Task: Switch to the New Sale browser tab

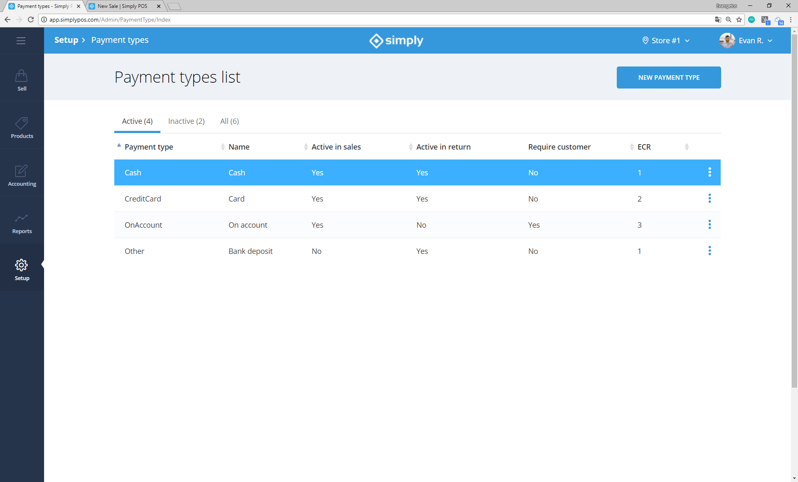Action: coord(122,6)
